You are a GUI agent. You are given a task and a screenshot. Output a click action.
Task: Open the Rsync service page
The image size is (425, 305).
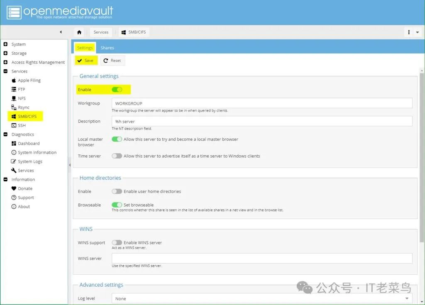(x=20, y=107)
